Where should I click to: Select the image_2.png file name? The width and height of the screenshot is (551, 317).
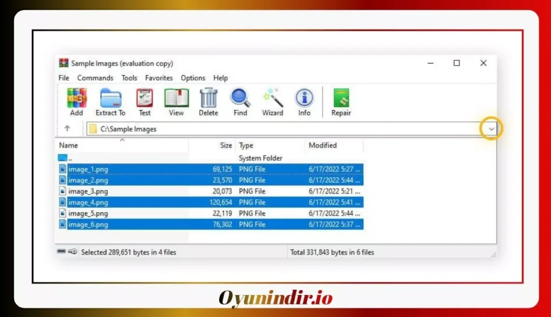(88, 181)
